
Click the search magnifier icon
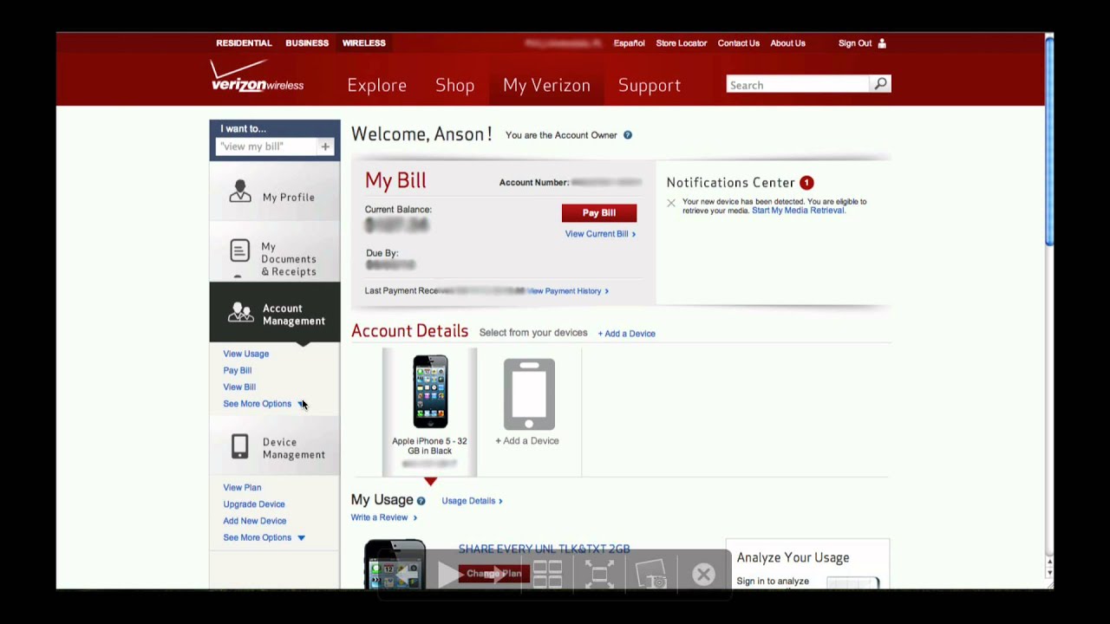click(x=880, y=84)
